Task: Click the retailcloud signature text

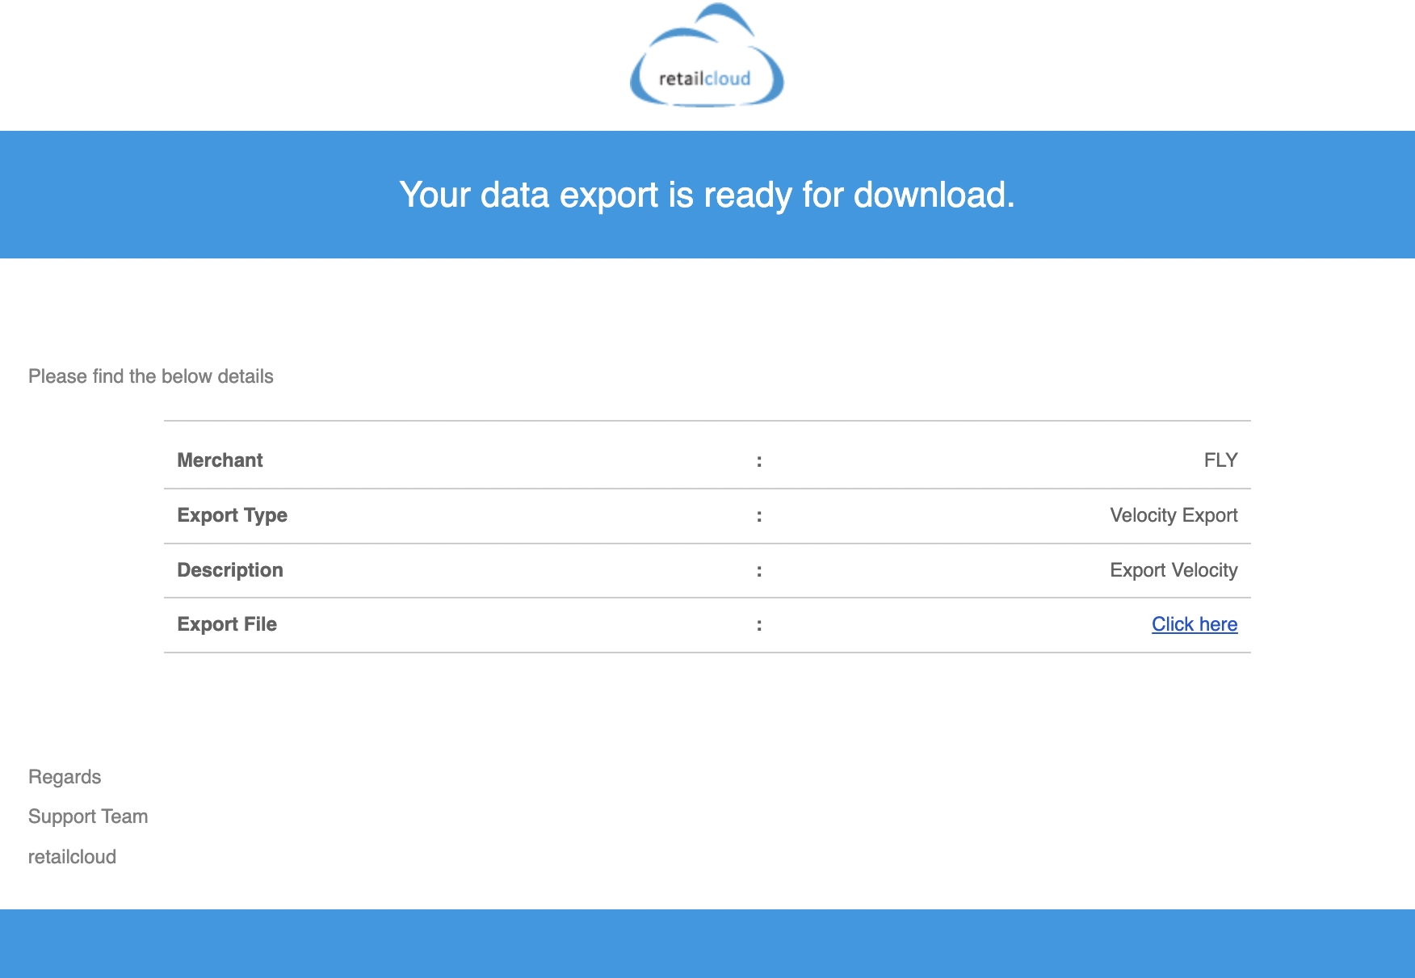Action: (73, 856)
